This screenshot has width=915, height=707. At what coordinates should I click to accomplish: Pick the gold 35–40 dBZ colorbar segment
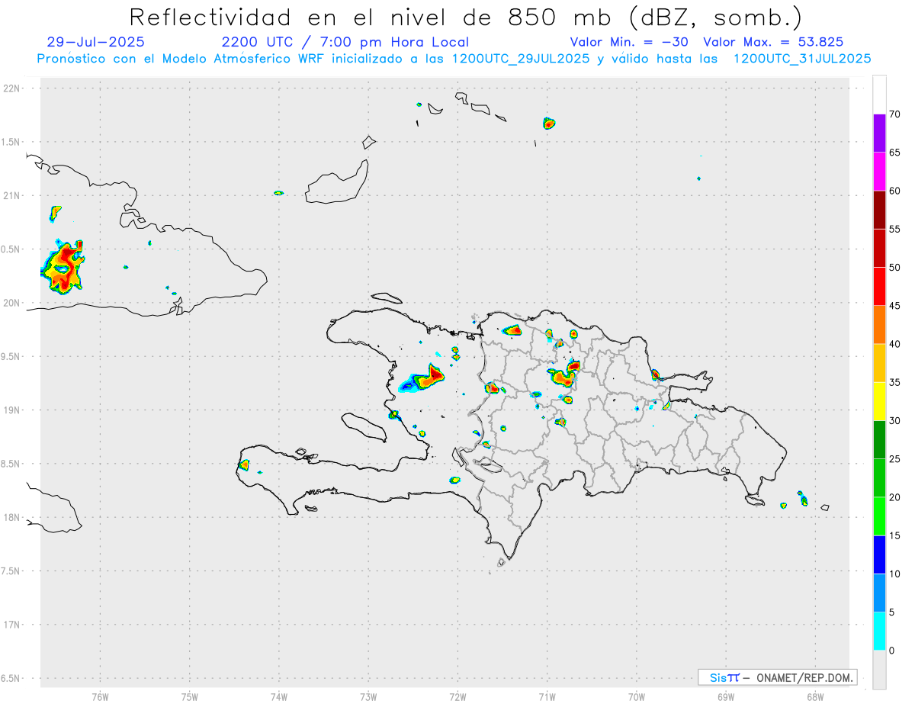879,363
